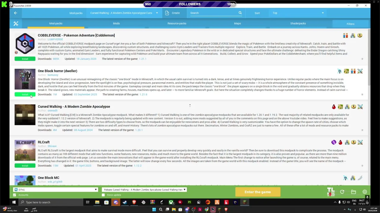Open File Explorer from the taskbar
Image resolution: width=380 pixels, height=213 pixels.
[97, 202]
